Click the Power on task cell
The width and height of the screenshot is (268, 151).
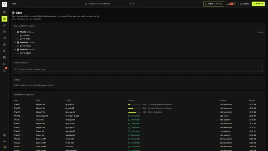[x=40, y=120]
